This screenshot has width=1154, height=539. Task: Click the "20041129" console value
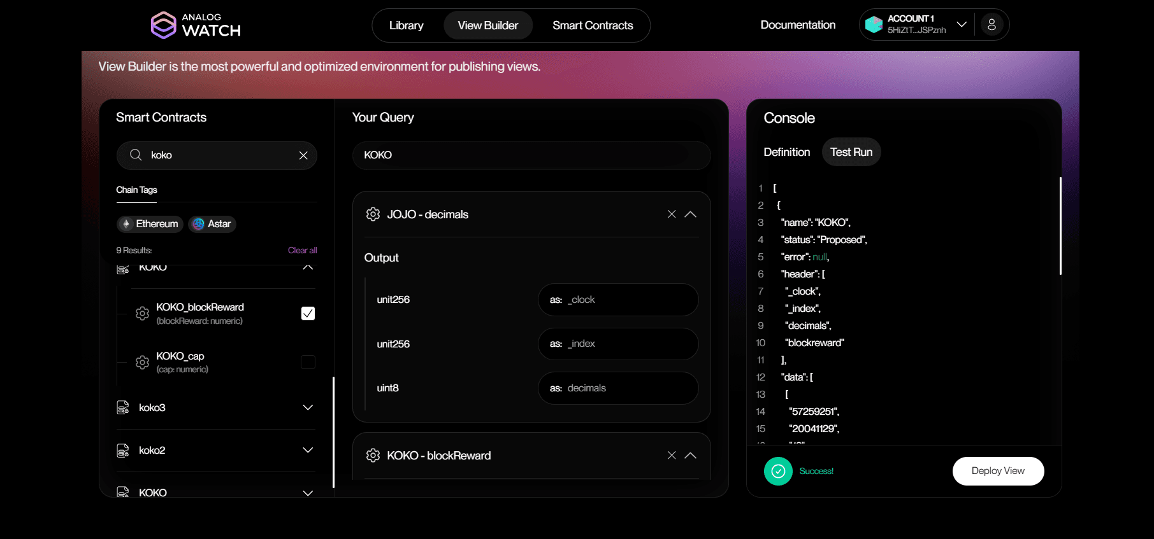point(814,429)
